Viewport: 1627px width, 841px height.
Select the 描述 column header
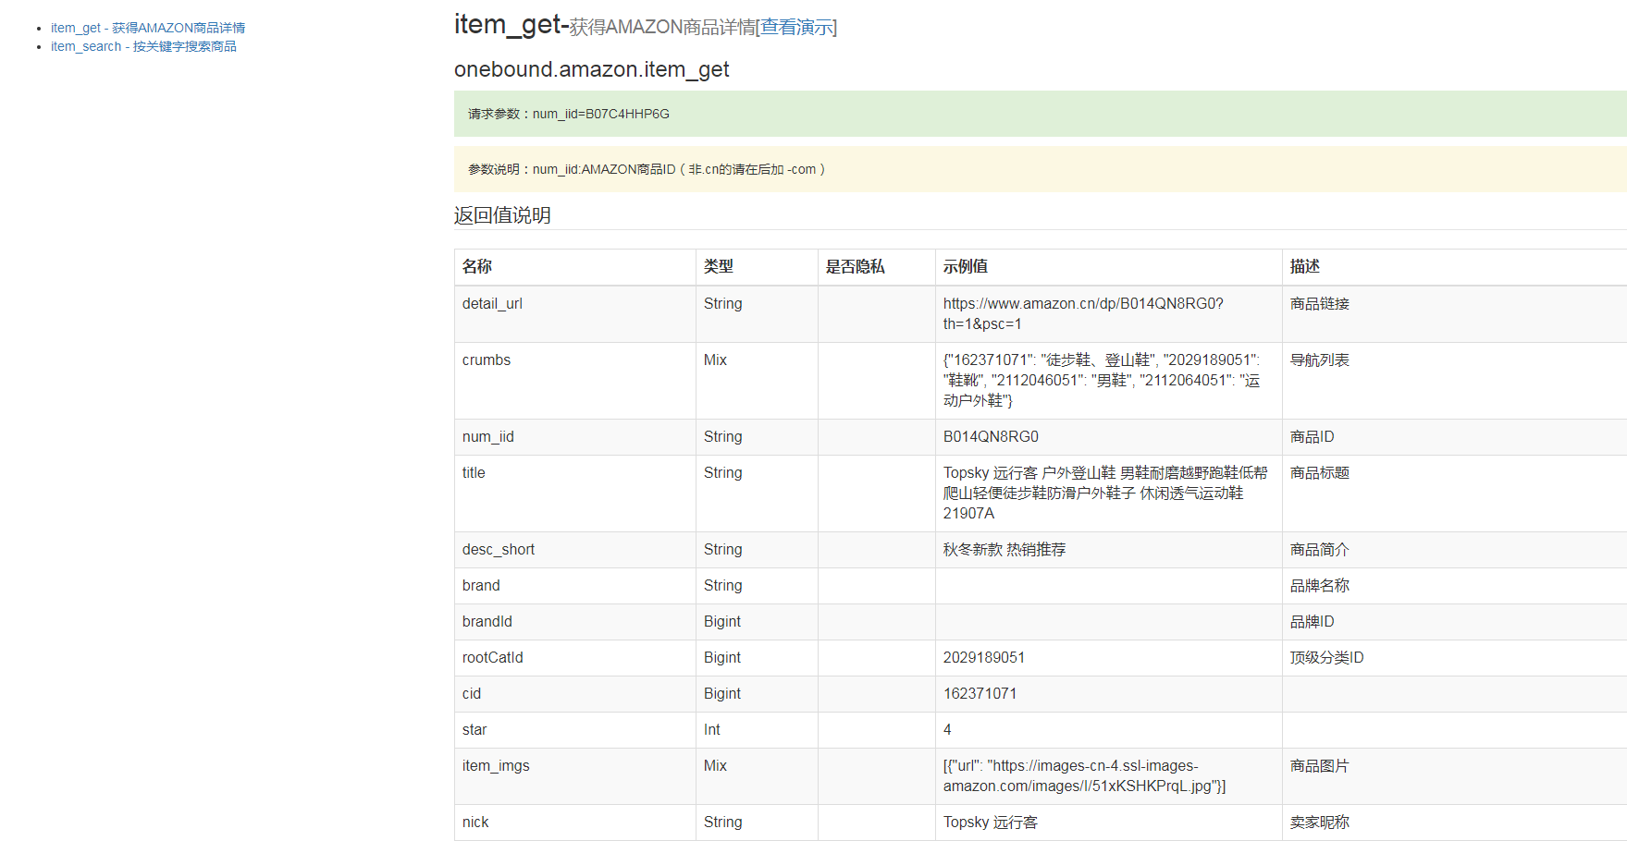tap(1304, 266)
